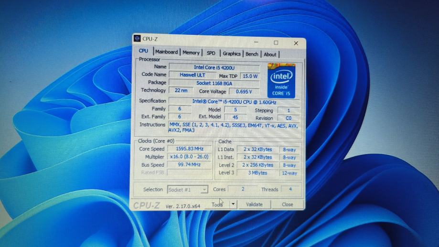439x247 pixels.
Task: Click the Stepping value '1'
Action: tap(289, 110)
